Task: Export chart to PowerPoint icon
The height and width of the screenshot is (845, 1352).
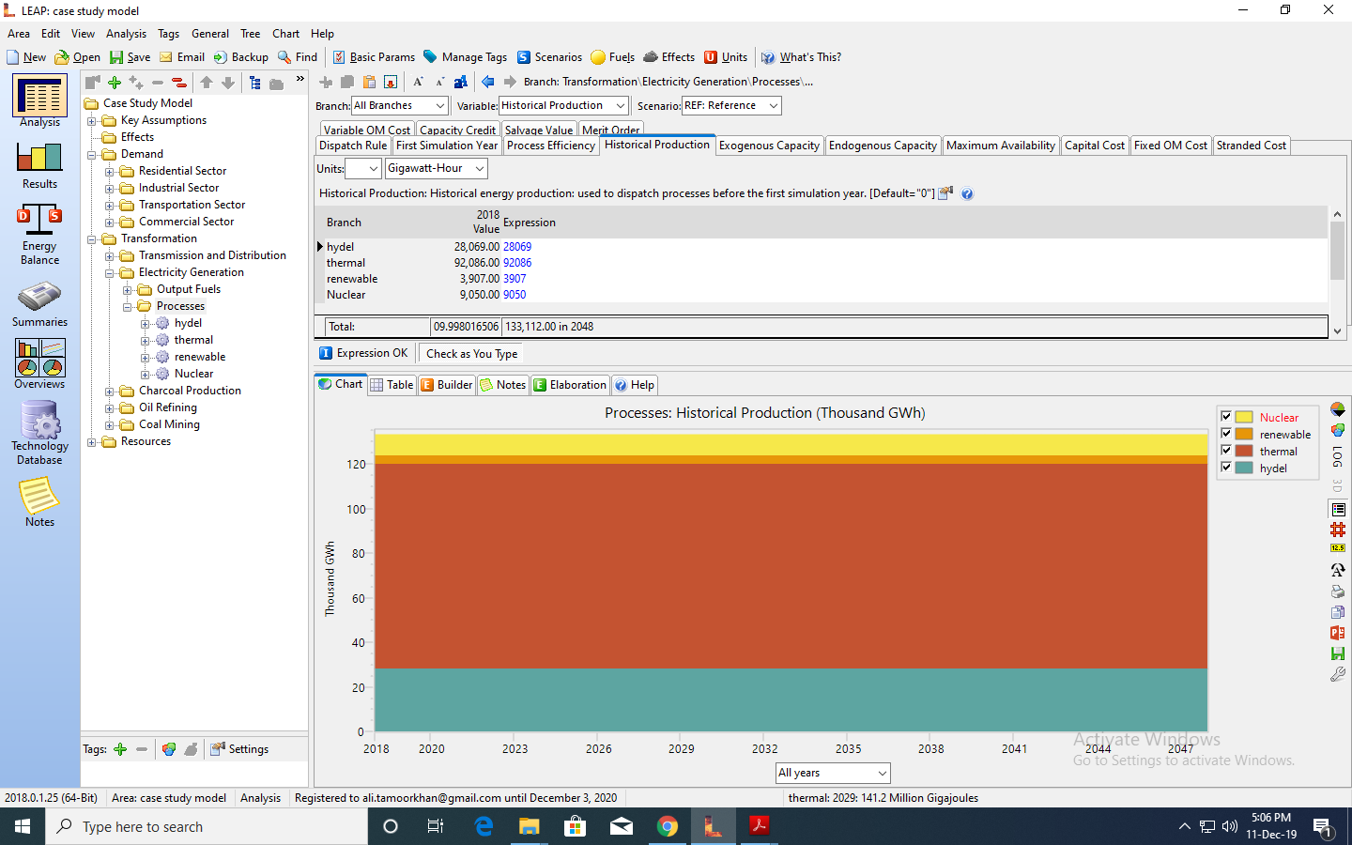Action: coord(1338,633)
